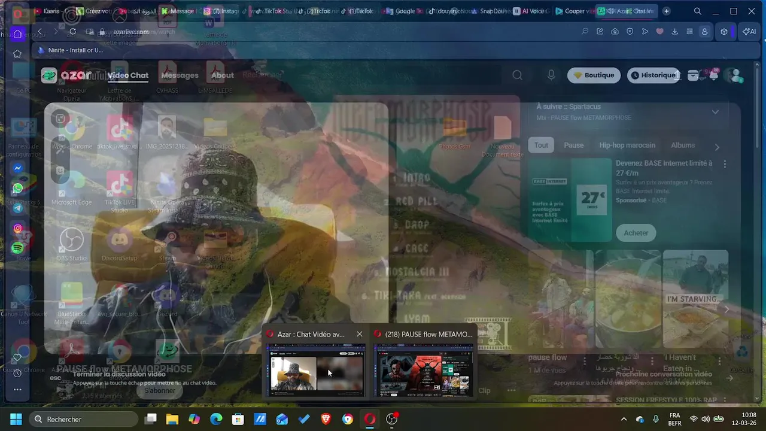The width and height of the screenshot is (766, 431).
Task: Open the Opera AI button
Action: [x=749, y=32]
